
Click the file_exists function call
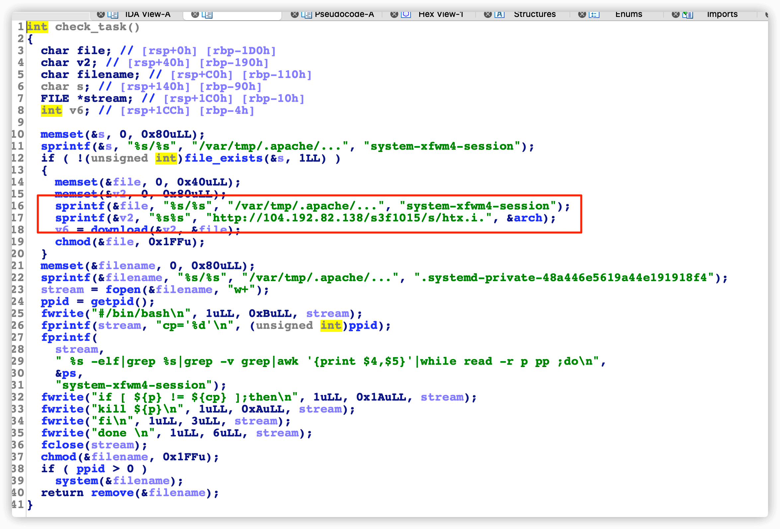(223, 158)
